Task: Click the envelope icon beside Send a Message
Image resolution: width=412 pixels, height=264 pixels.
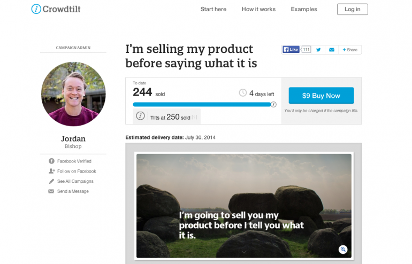Action: [x=52, y=191]
